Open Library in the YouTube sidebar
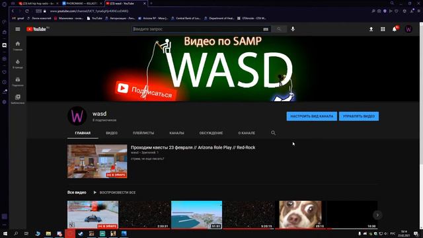 click(18, 99)
